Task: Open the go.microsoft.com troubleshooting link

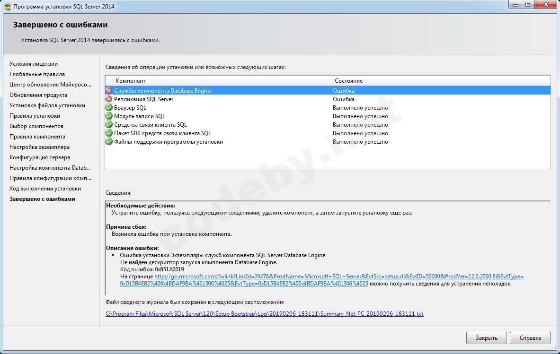Action: point(322,280)
